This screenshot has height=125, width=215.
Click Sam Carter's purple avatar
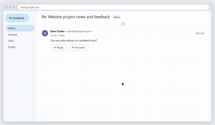(x=45, y=33)
